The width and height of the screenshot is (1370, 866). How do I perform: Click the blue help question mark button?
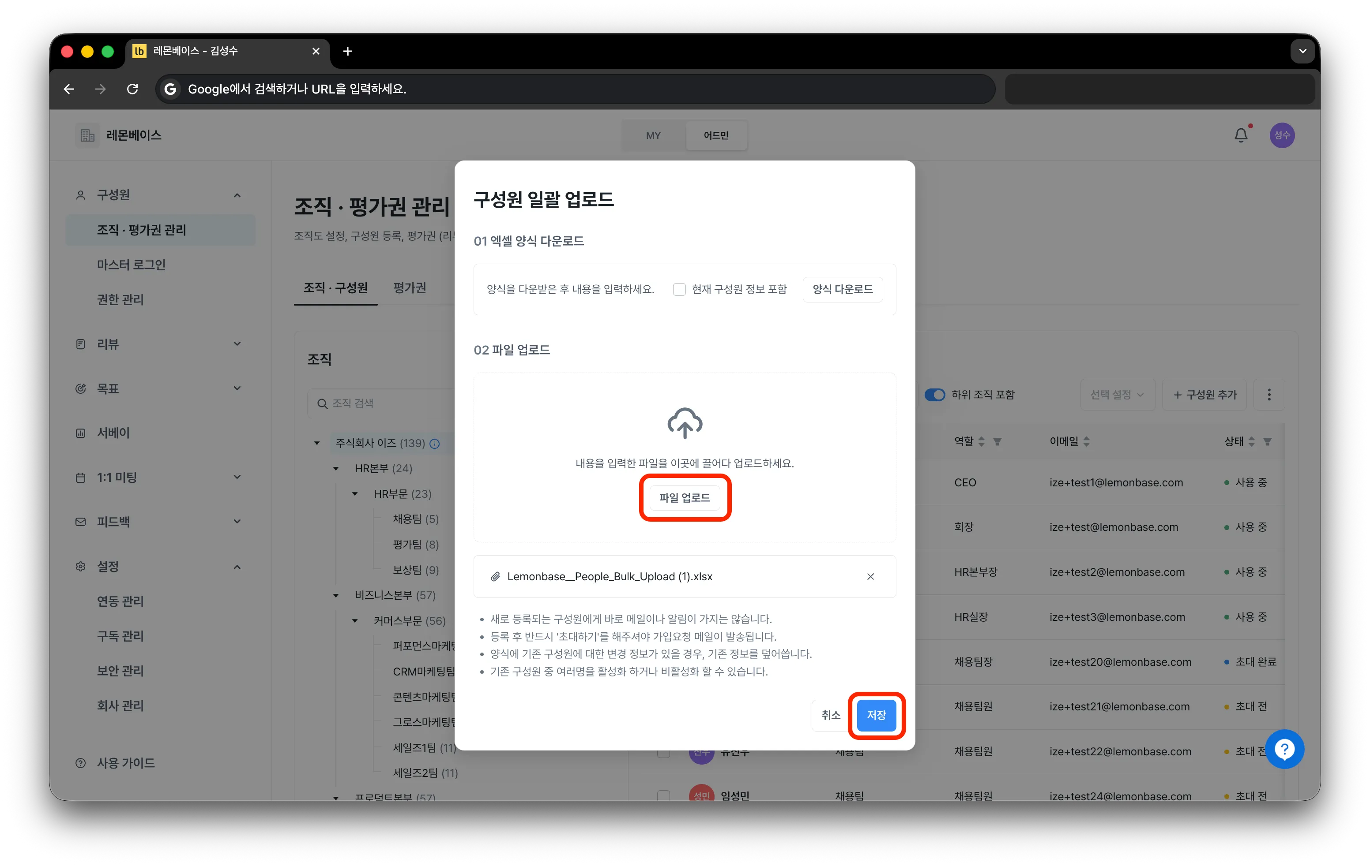click(x=1285, y=749)
